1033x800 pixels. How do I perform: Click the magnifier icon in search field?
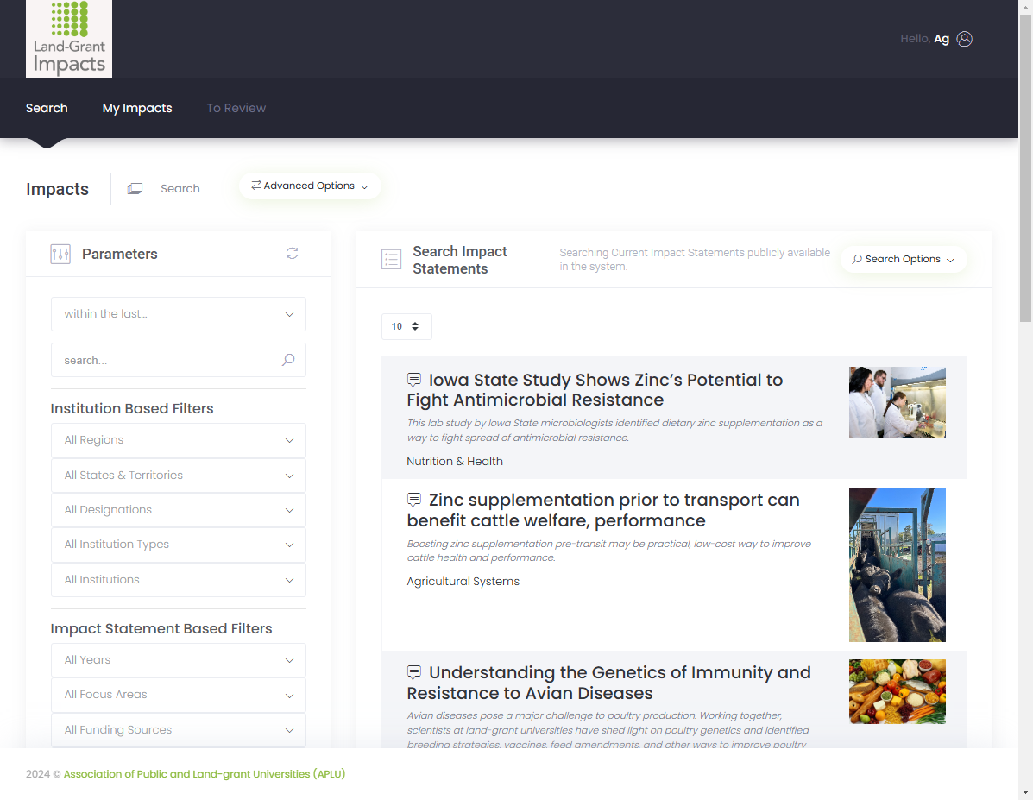pos(288,360)
